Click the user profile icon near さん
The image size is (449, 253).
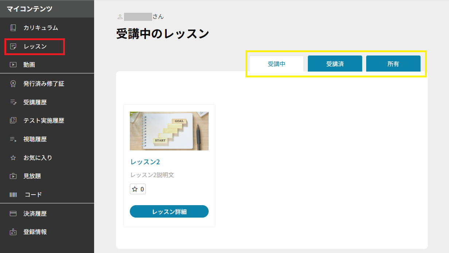coord(120,17)
